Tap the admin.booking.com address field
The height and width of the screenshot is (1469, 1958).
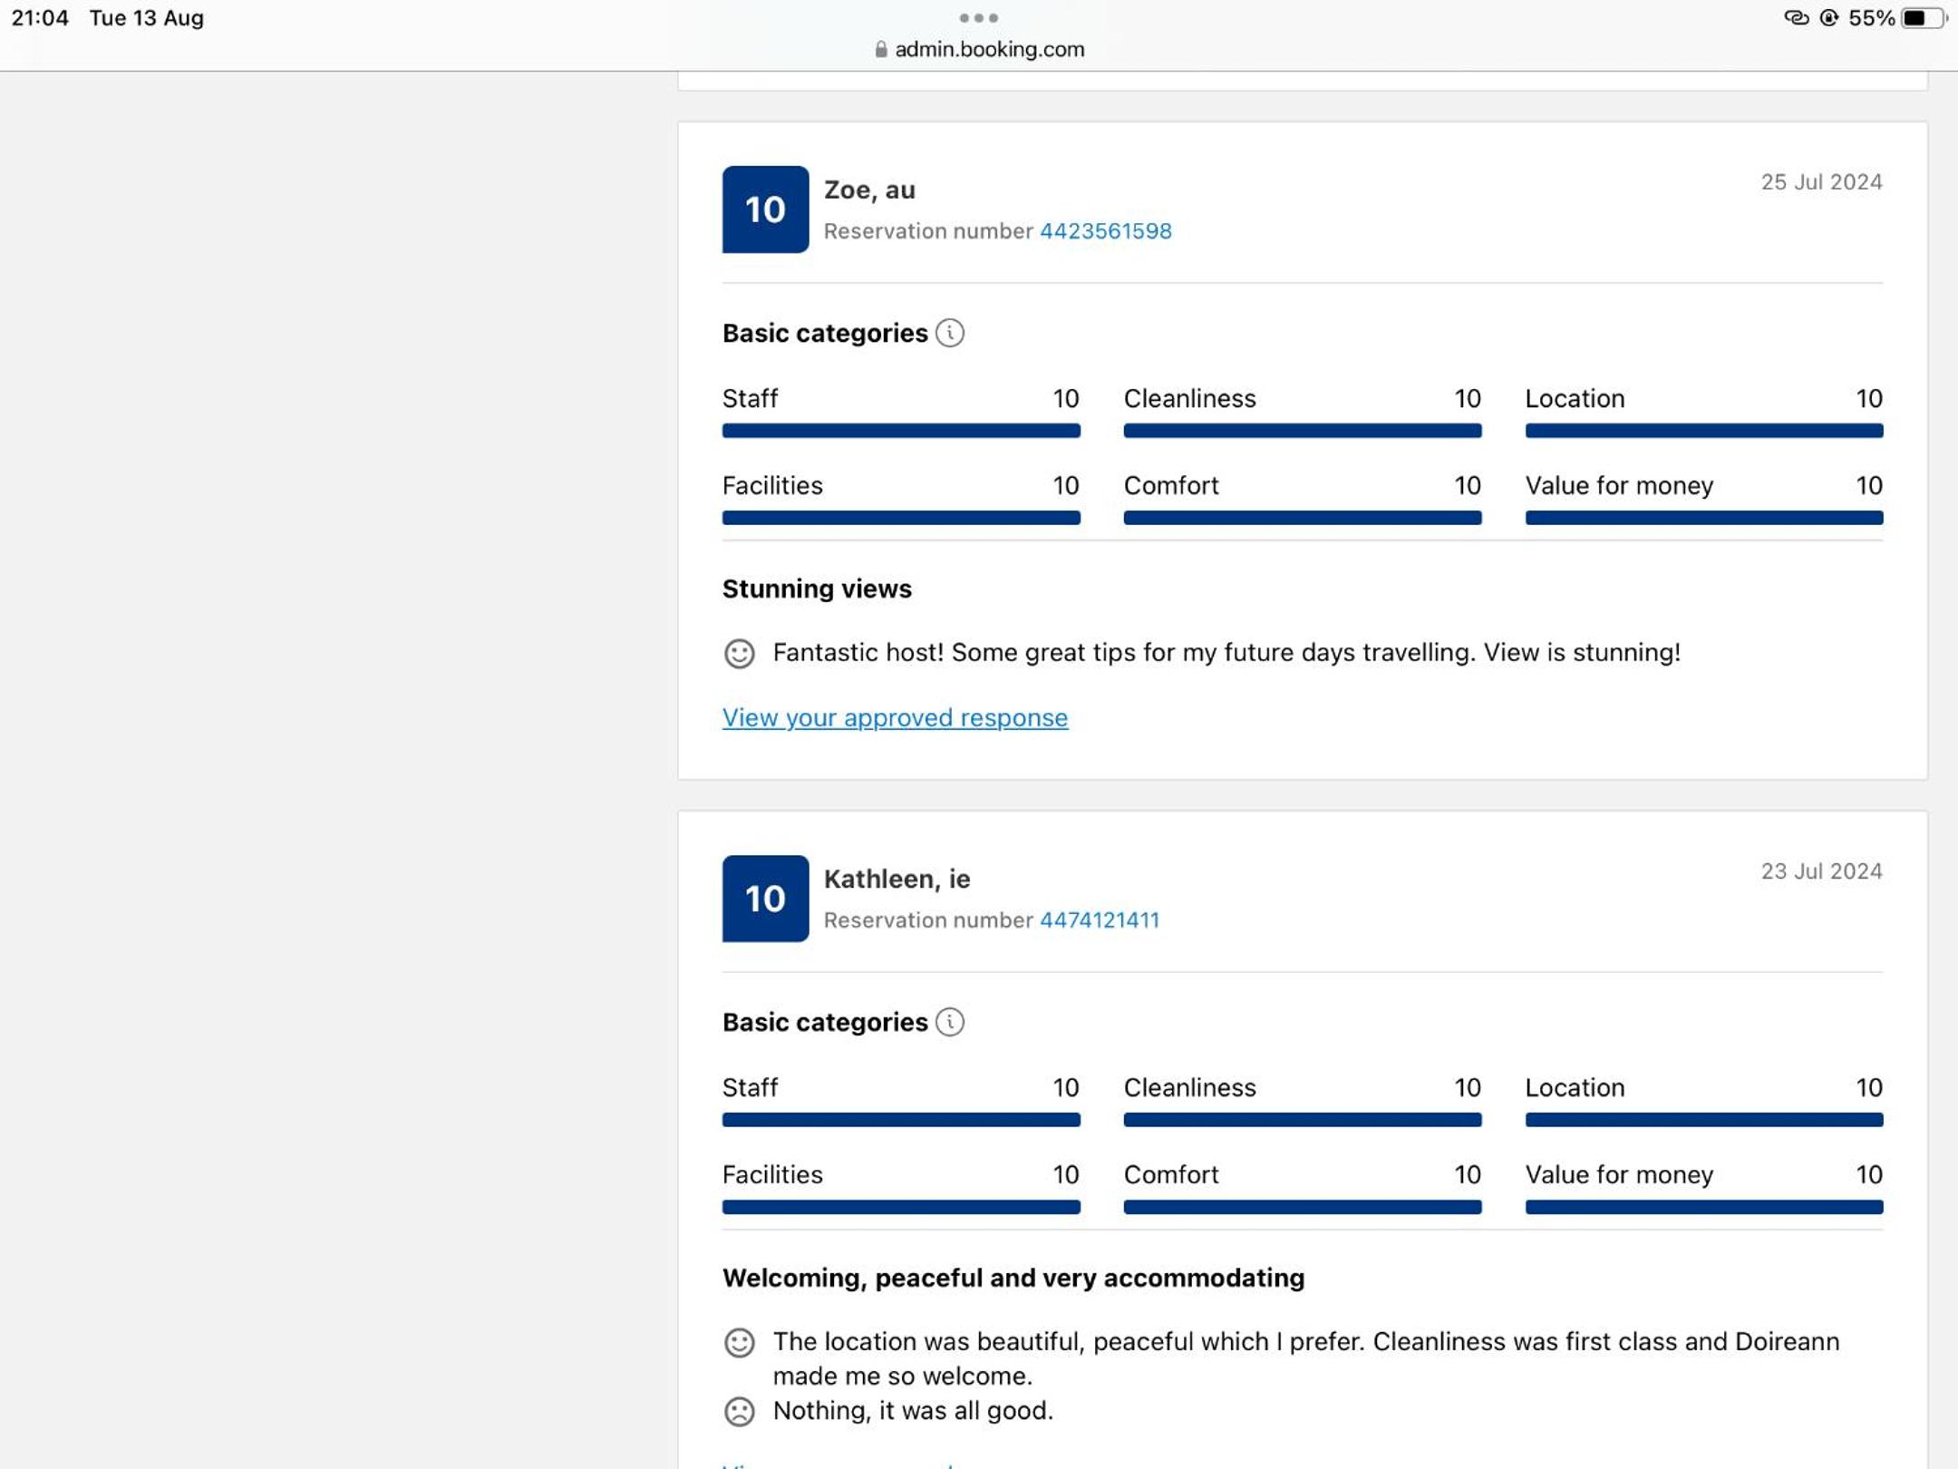988,50
